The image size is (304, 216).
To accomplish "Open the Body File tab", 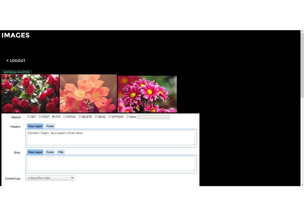I will [61, 152].
